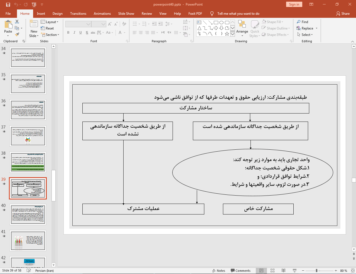Increase font size icon
Image resolution: width=356 pixels, height=274 pixels.
point(110,24)
